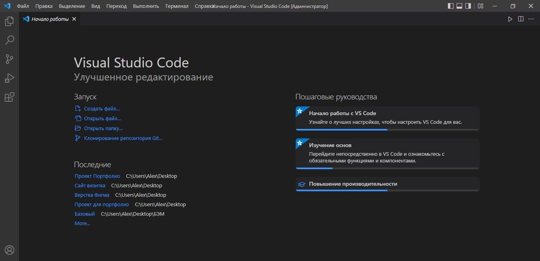Image resolution: width=540 pixels, height=261 pixels.
Task: Show more recent items via More...
Action: [x=82, y=223]
